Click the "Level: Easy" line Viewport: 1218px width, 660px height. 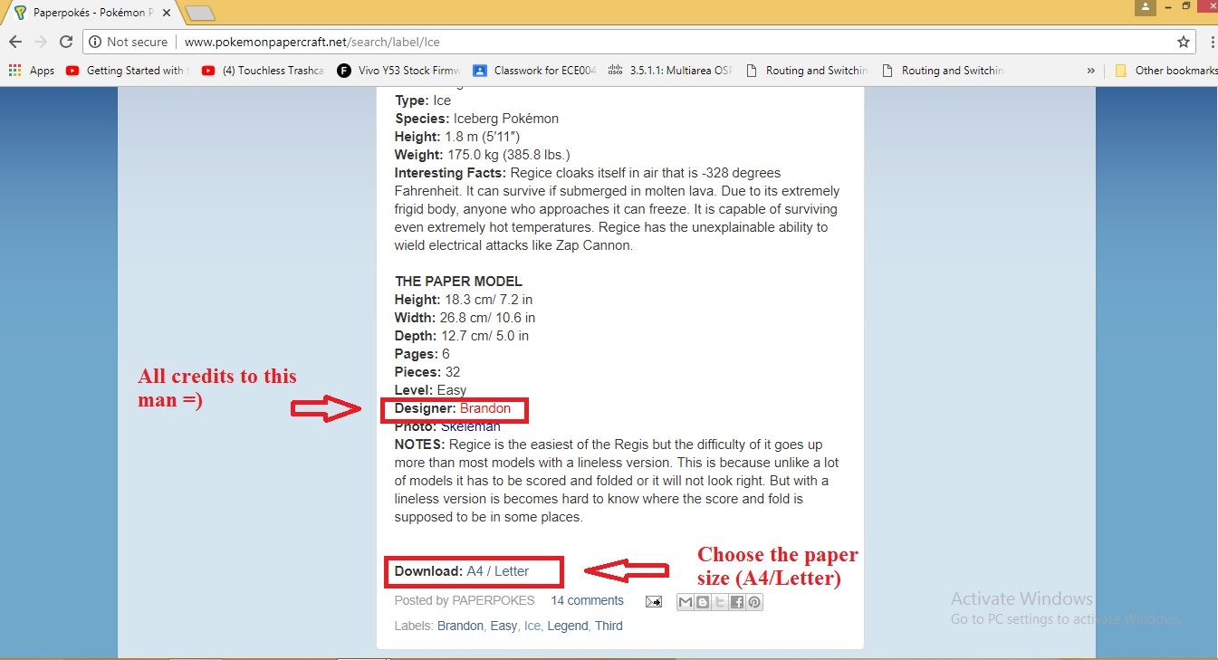pyautogui.click(x=431, y=390)
